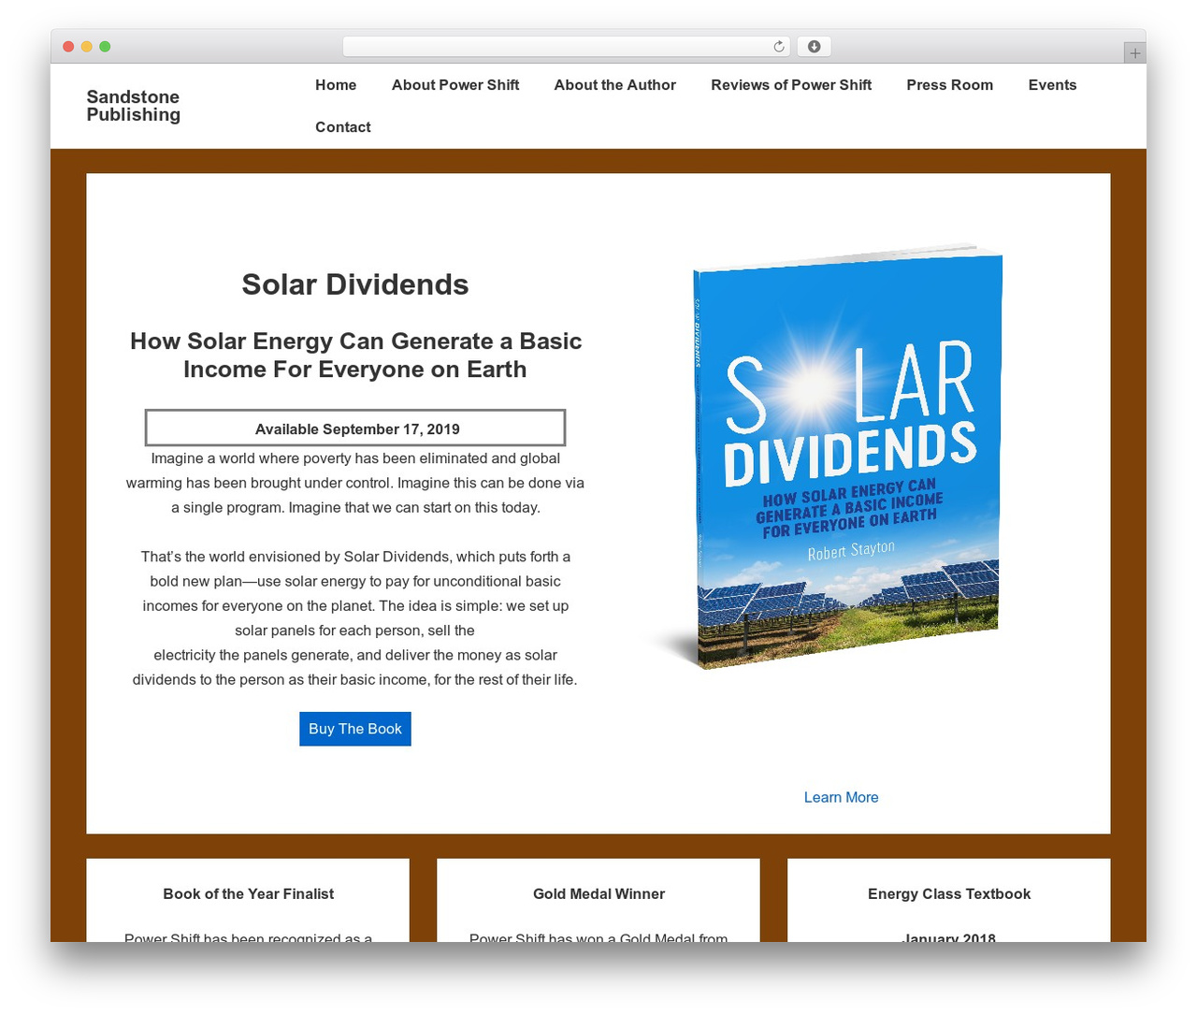The height and width of the screenshot is (1014, 1197).
Task: Open About Power Shift page
Action: 455,85
